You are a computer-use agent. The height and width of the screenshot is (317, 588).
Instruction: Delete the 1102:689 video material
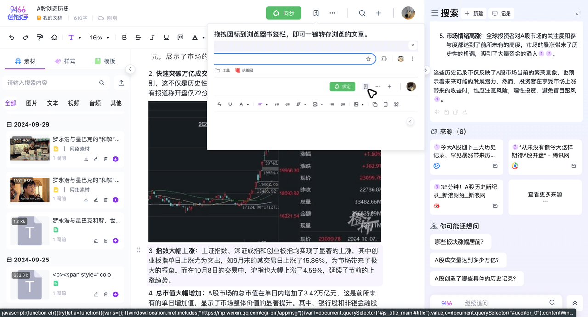click(x=106, y=200)
